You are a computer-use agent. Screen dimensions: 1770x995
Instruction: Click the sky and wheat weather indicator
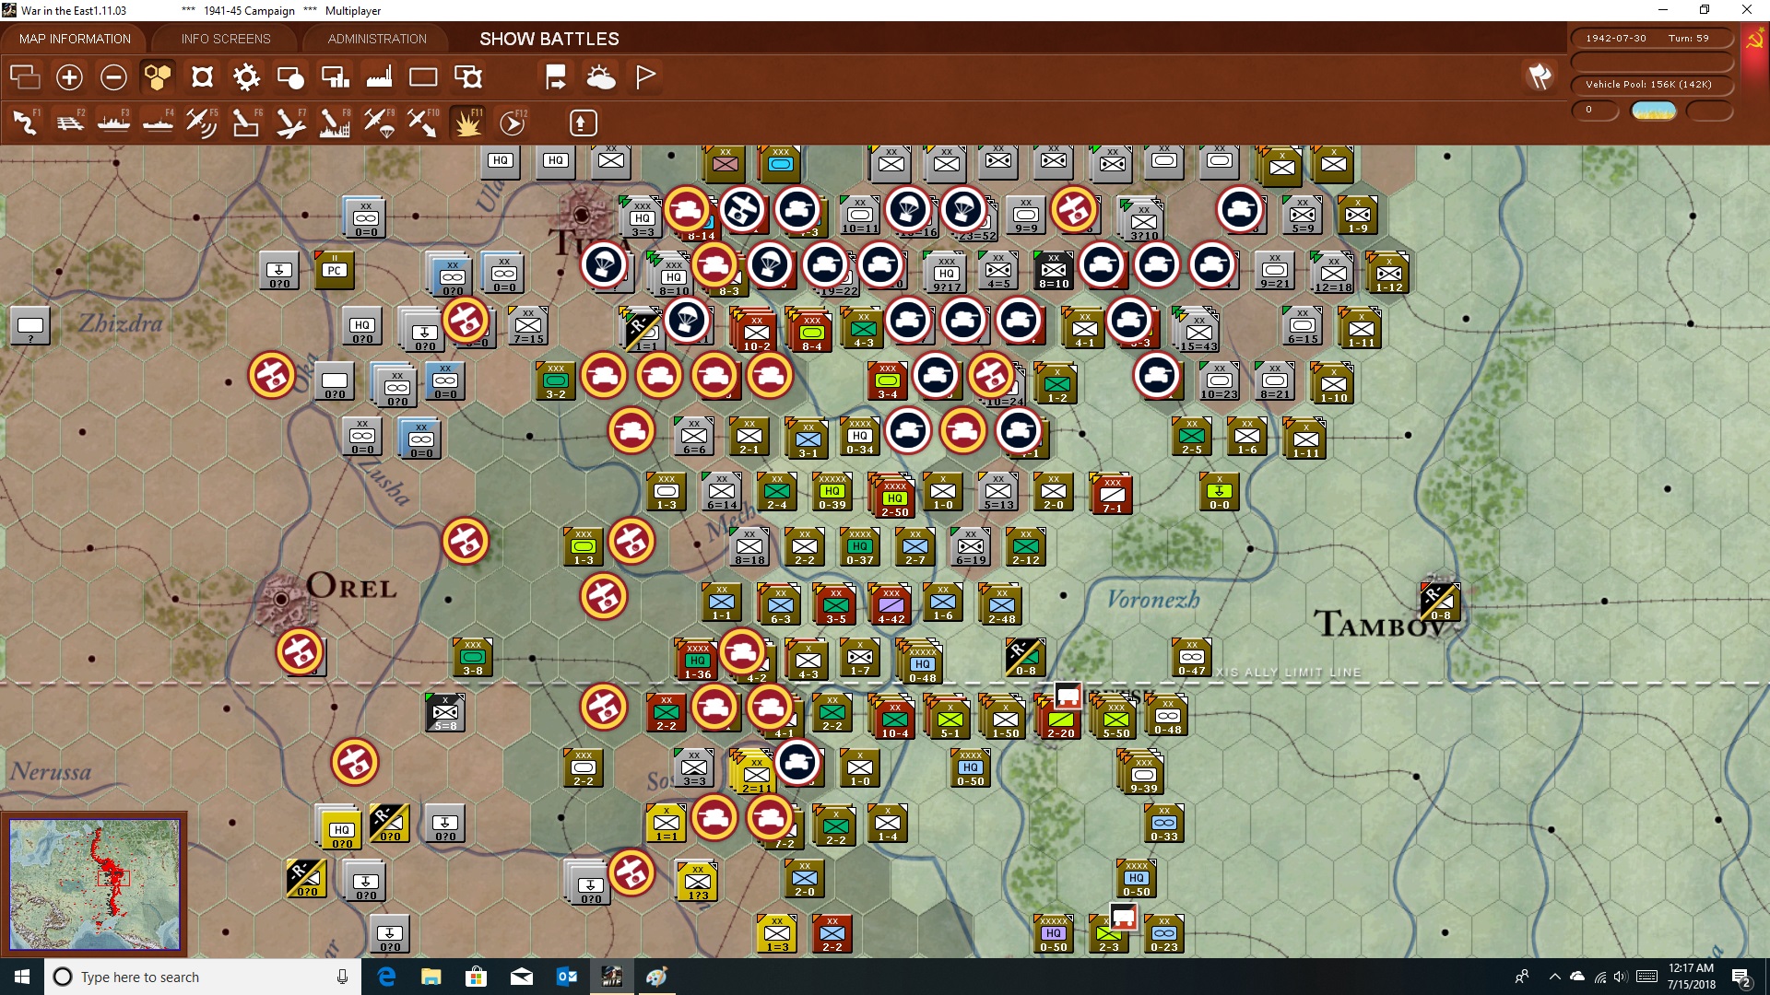pyautogui.click(x=1653, y=111)
